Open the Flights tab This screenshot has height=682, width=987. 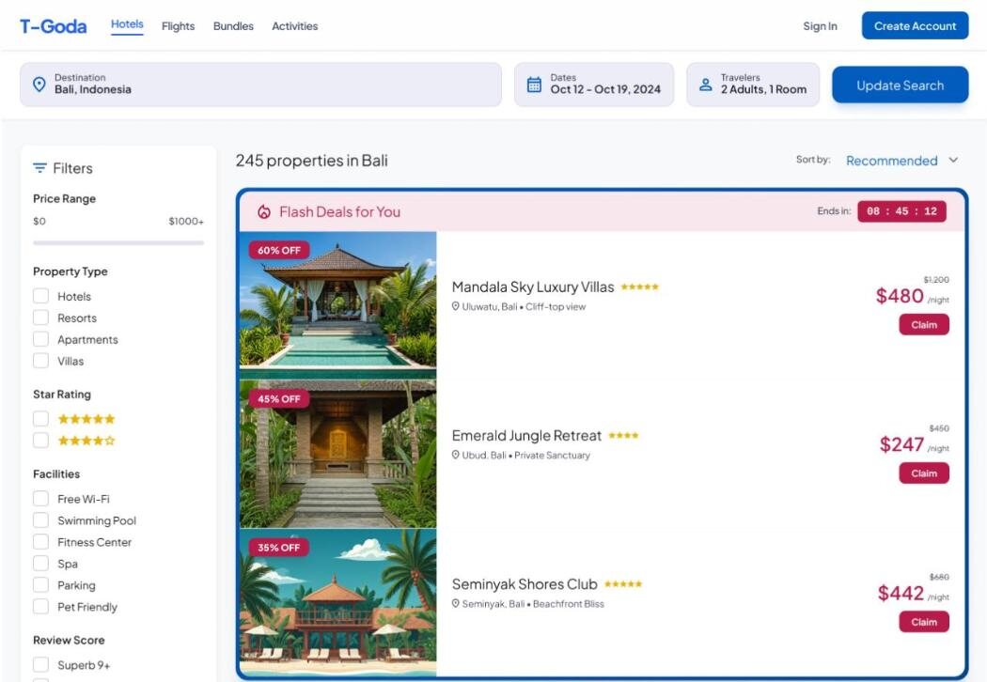[179, 26]
